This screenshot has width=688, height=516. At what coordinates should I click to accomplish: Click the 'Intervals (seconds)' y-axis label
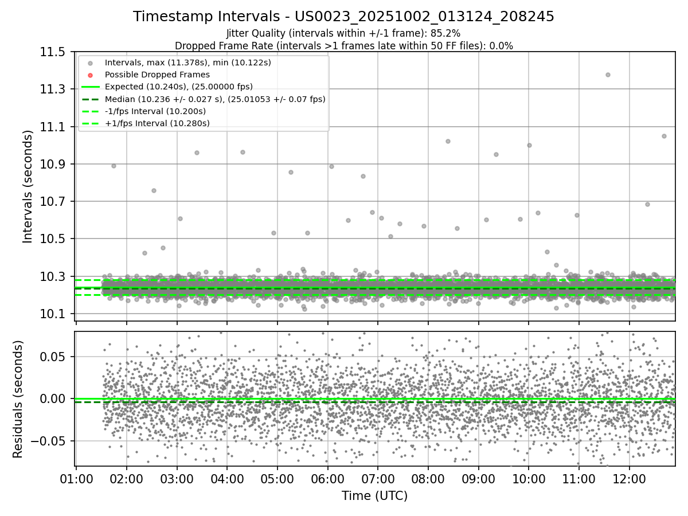(28, 186)
